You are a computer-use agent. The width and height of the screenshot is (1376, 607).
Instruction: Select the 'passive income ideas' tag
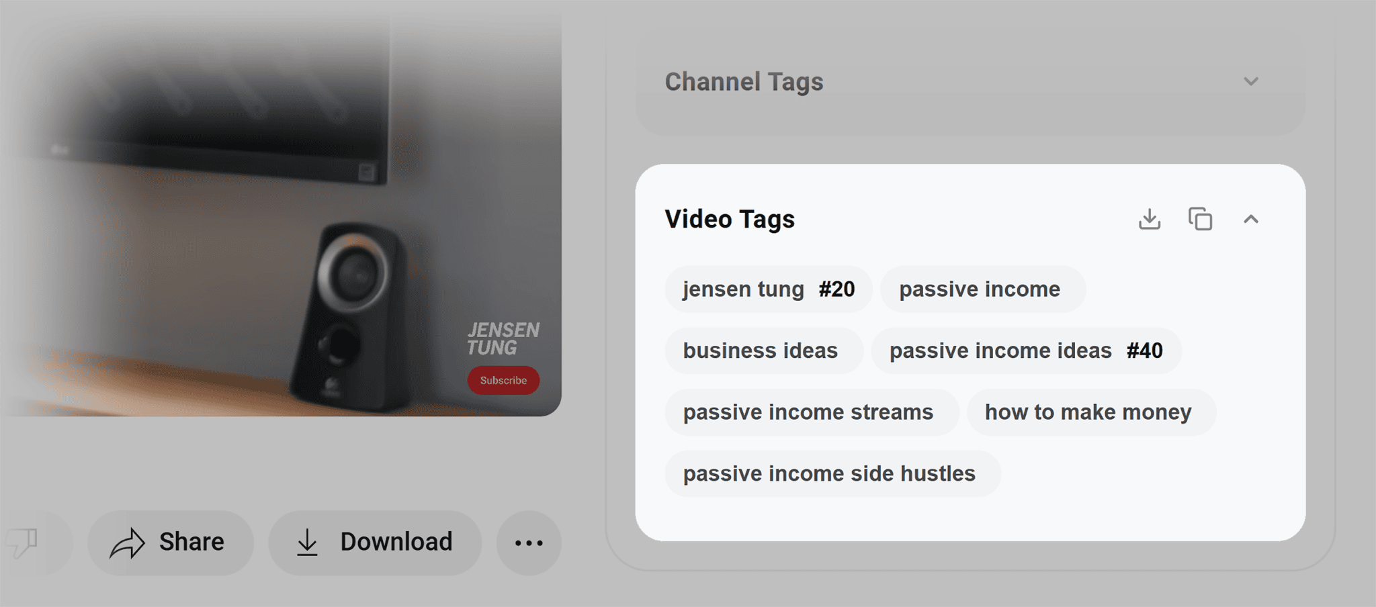click(x=1026, y=351)
